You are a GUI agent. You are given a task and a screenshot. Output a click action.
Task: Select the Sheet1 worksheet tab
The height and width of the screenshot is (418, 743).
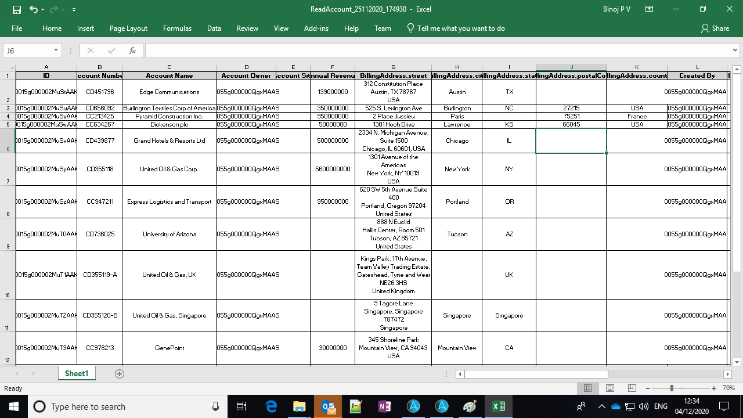[76, 374]
